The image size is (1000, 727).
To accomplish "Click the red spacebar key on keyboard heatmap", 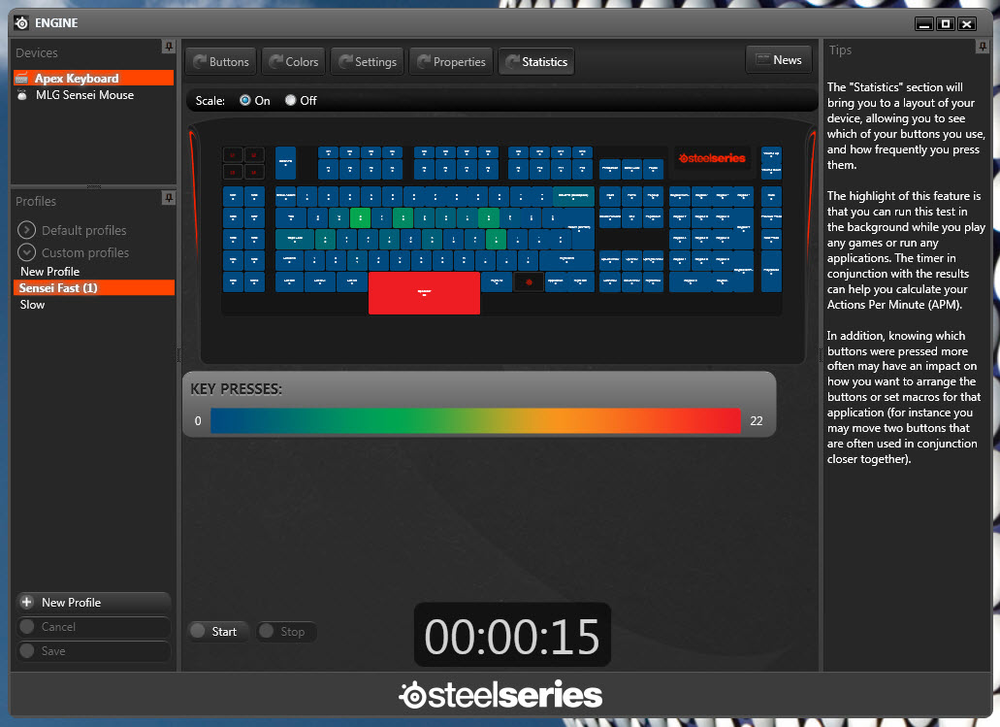I will click(x=424, y=293).
